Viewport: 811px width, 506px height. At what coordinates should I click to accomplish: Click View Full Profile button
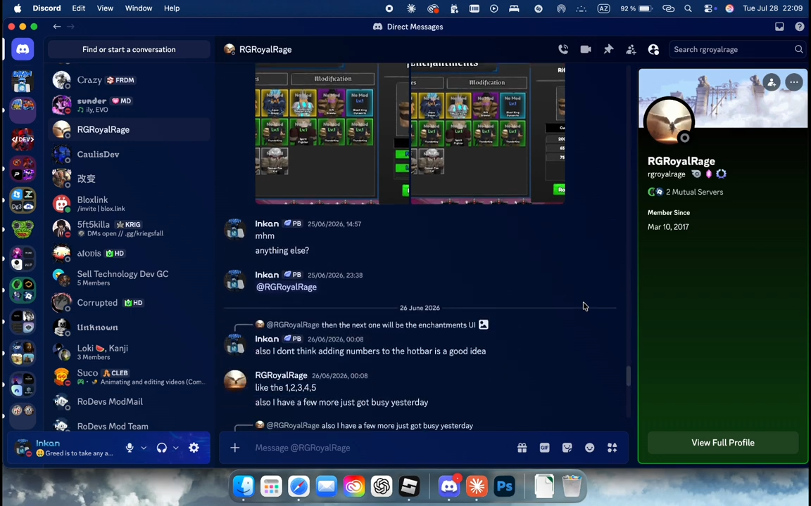[x=722, y=443]
